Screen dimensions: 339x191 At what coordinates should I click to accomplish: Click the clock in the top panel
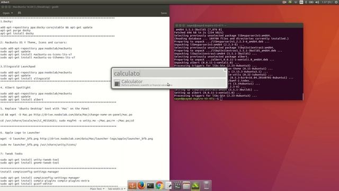point(327,2)
